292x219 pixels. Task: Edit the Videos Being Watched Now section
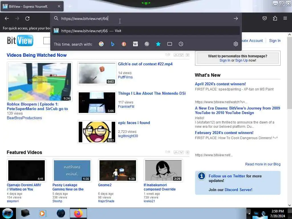pyautogui.click(x=168, y=54)
